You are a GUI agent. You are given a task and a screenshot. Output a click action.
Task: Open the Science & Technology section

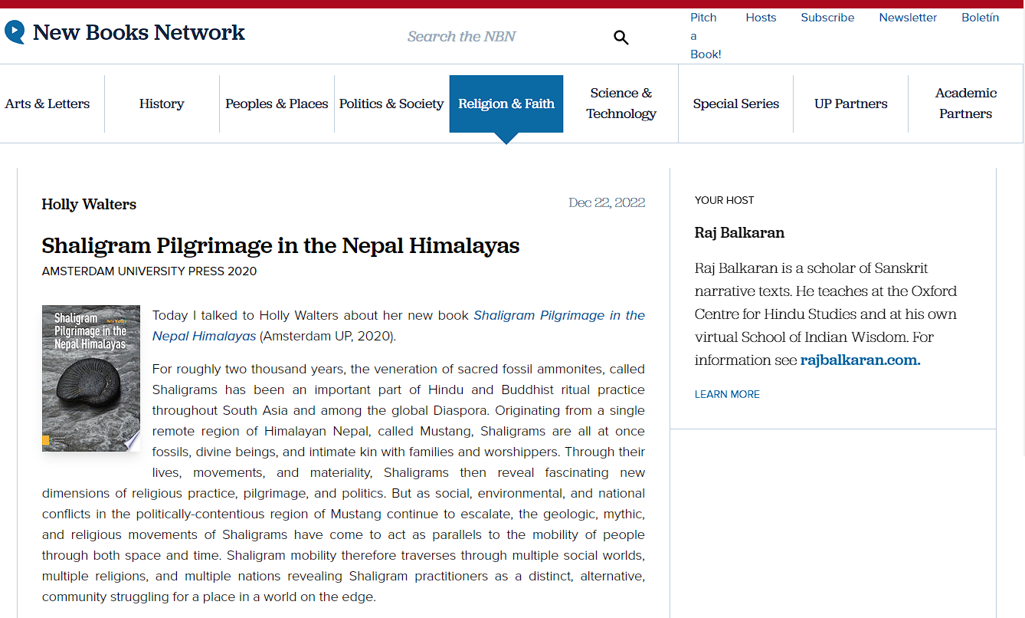tap(621, 104)
